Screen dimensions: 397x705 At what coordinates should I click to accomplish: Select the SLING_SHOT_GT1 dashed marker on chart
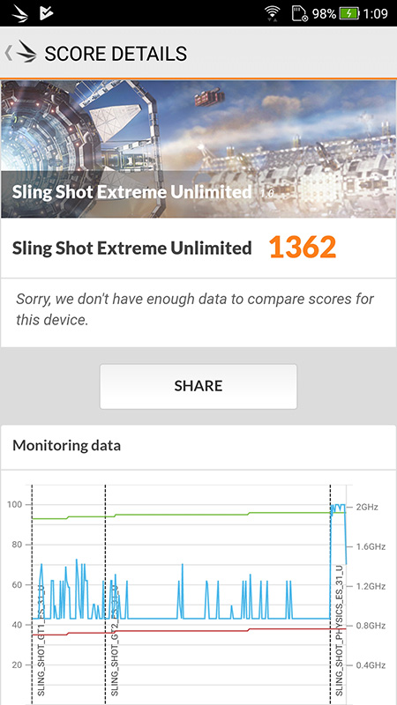coord(32,594)
